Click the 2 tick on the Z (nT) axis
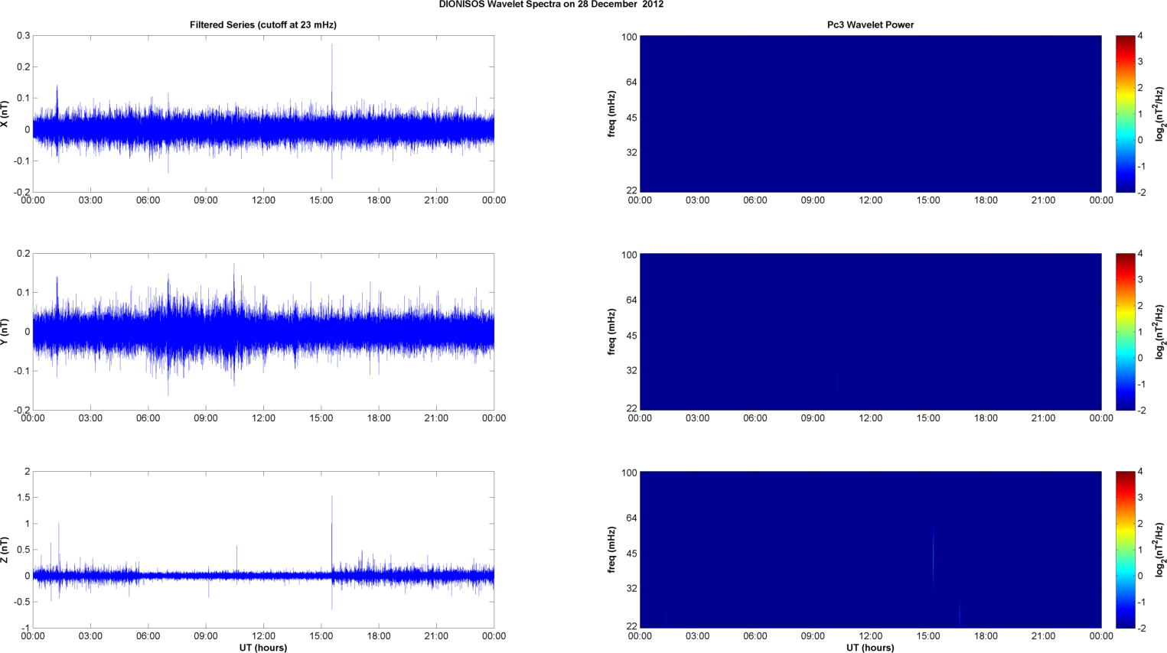Viewport: 1167px width, 653px height. pyautogui.click(x=28, y=472)
